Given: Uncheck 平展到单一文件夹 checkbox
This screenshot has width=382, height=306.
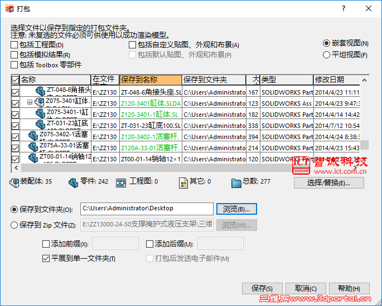Looking at the screenshot, I should click(x=46, y=258).
